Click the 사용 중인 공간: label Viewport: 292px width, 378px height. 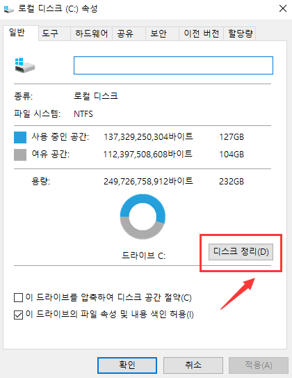[x=60, y=137]
